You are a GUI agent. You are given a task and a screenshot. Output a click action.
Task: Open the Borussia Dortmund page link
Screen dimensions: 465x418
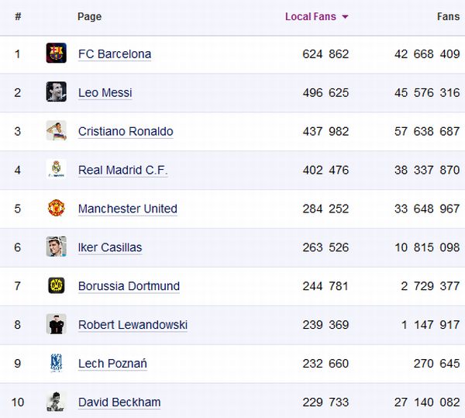tap(129, 286)
